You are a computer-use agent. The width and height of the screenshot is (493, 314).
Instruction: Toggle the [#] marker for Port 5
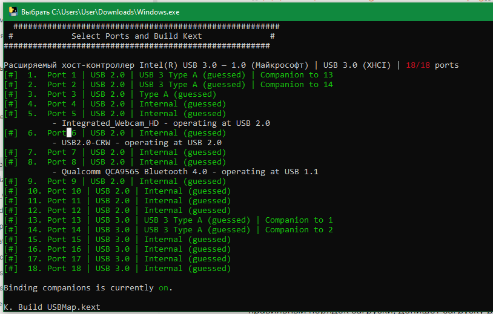click(11, 114)
